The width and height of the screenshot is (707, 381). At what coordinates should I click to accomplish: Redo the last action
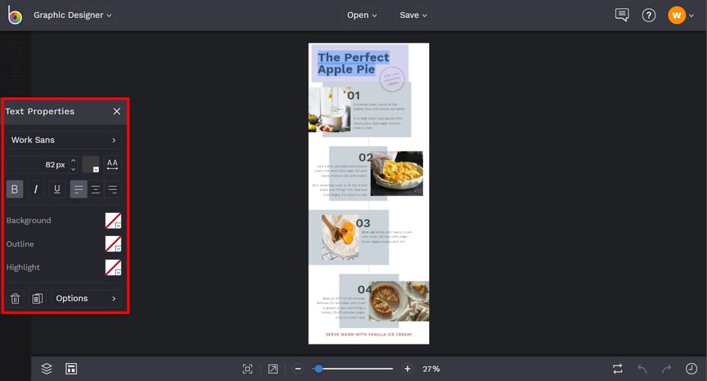[x=667, y=369]
